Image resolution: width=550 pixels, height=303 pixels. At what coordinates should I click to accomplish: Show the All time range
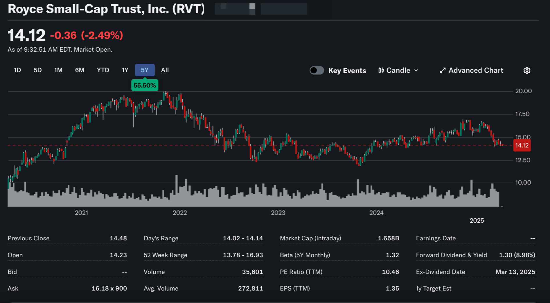coord(165,70)
